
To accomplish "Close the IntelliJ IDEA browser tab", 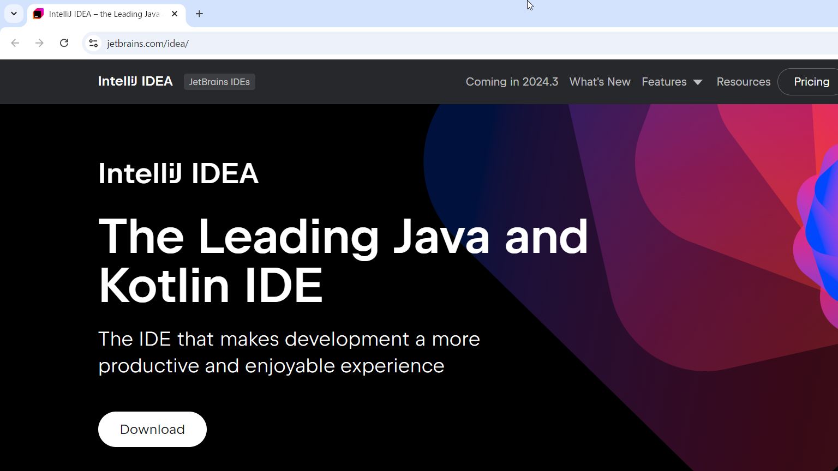I will (175, 14).
